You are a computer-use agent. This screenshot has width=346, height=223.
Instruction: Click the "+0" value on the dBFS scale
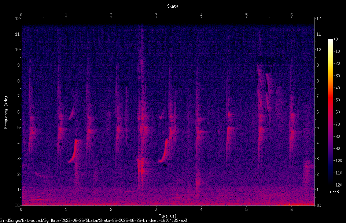(x=335, y=39)
